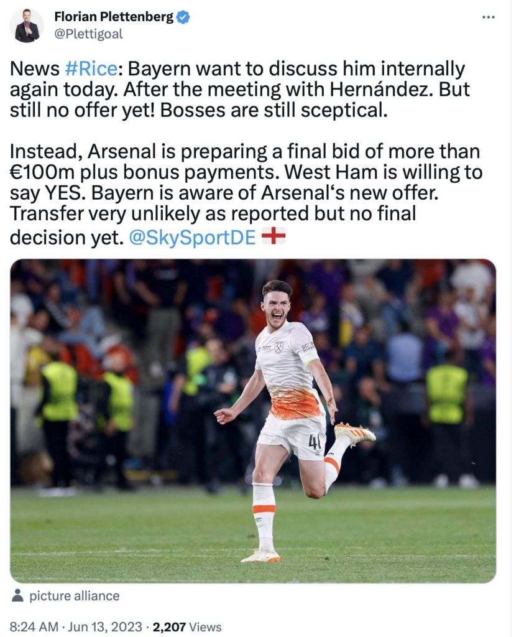Click the @Plettigoal handle
This screenshot has width=524, height=637.
click(88, 34)
